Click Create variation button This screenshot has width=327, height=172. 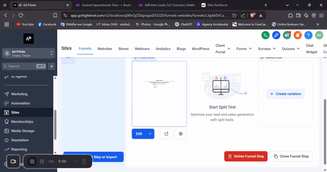(x=285, y=94)
